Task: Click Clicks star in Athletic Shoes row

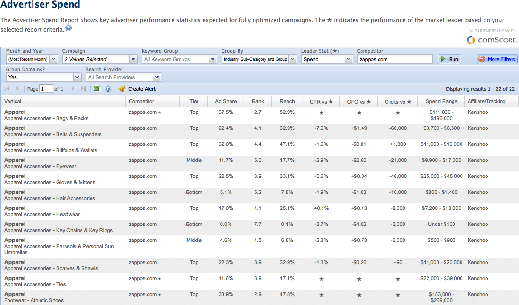Action: click(x=398, y=295)
